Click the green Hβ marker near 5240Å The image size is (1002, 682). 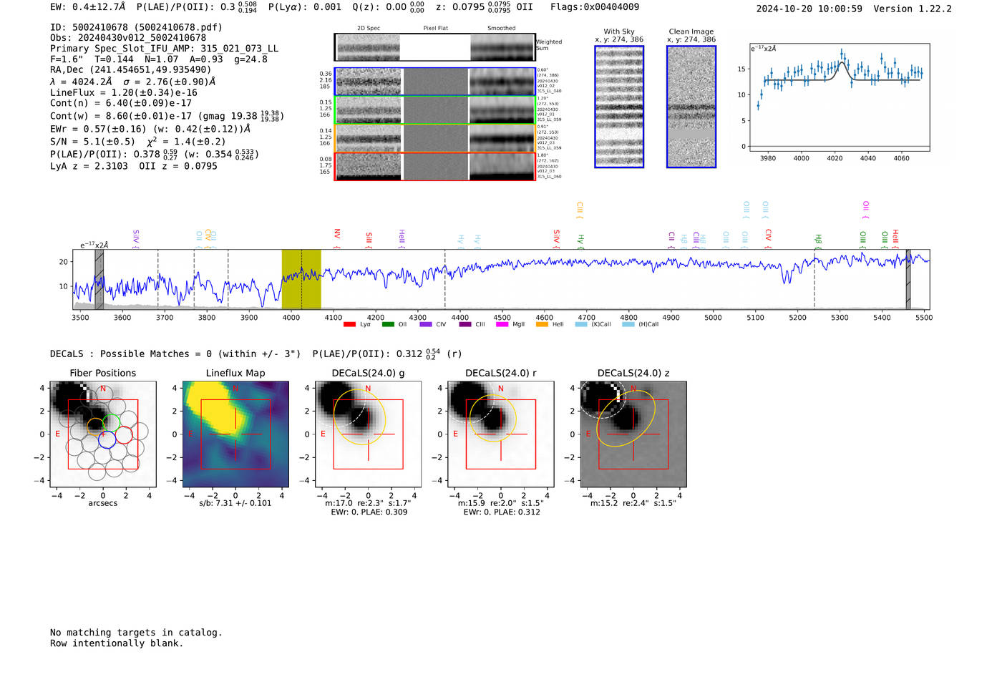click(x=818, y=240)
